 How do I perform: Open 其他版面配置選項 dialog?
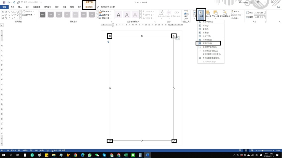click(x=211, y=58)
